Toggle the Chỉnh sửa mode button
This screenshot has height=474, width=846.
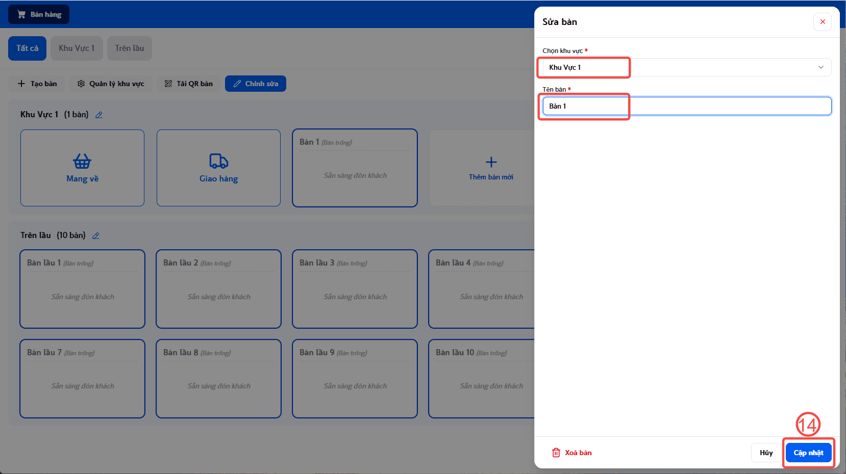(x=256, y=84)
